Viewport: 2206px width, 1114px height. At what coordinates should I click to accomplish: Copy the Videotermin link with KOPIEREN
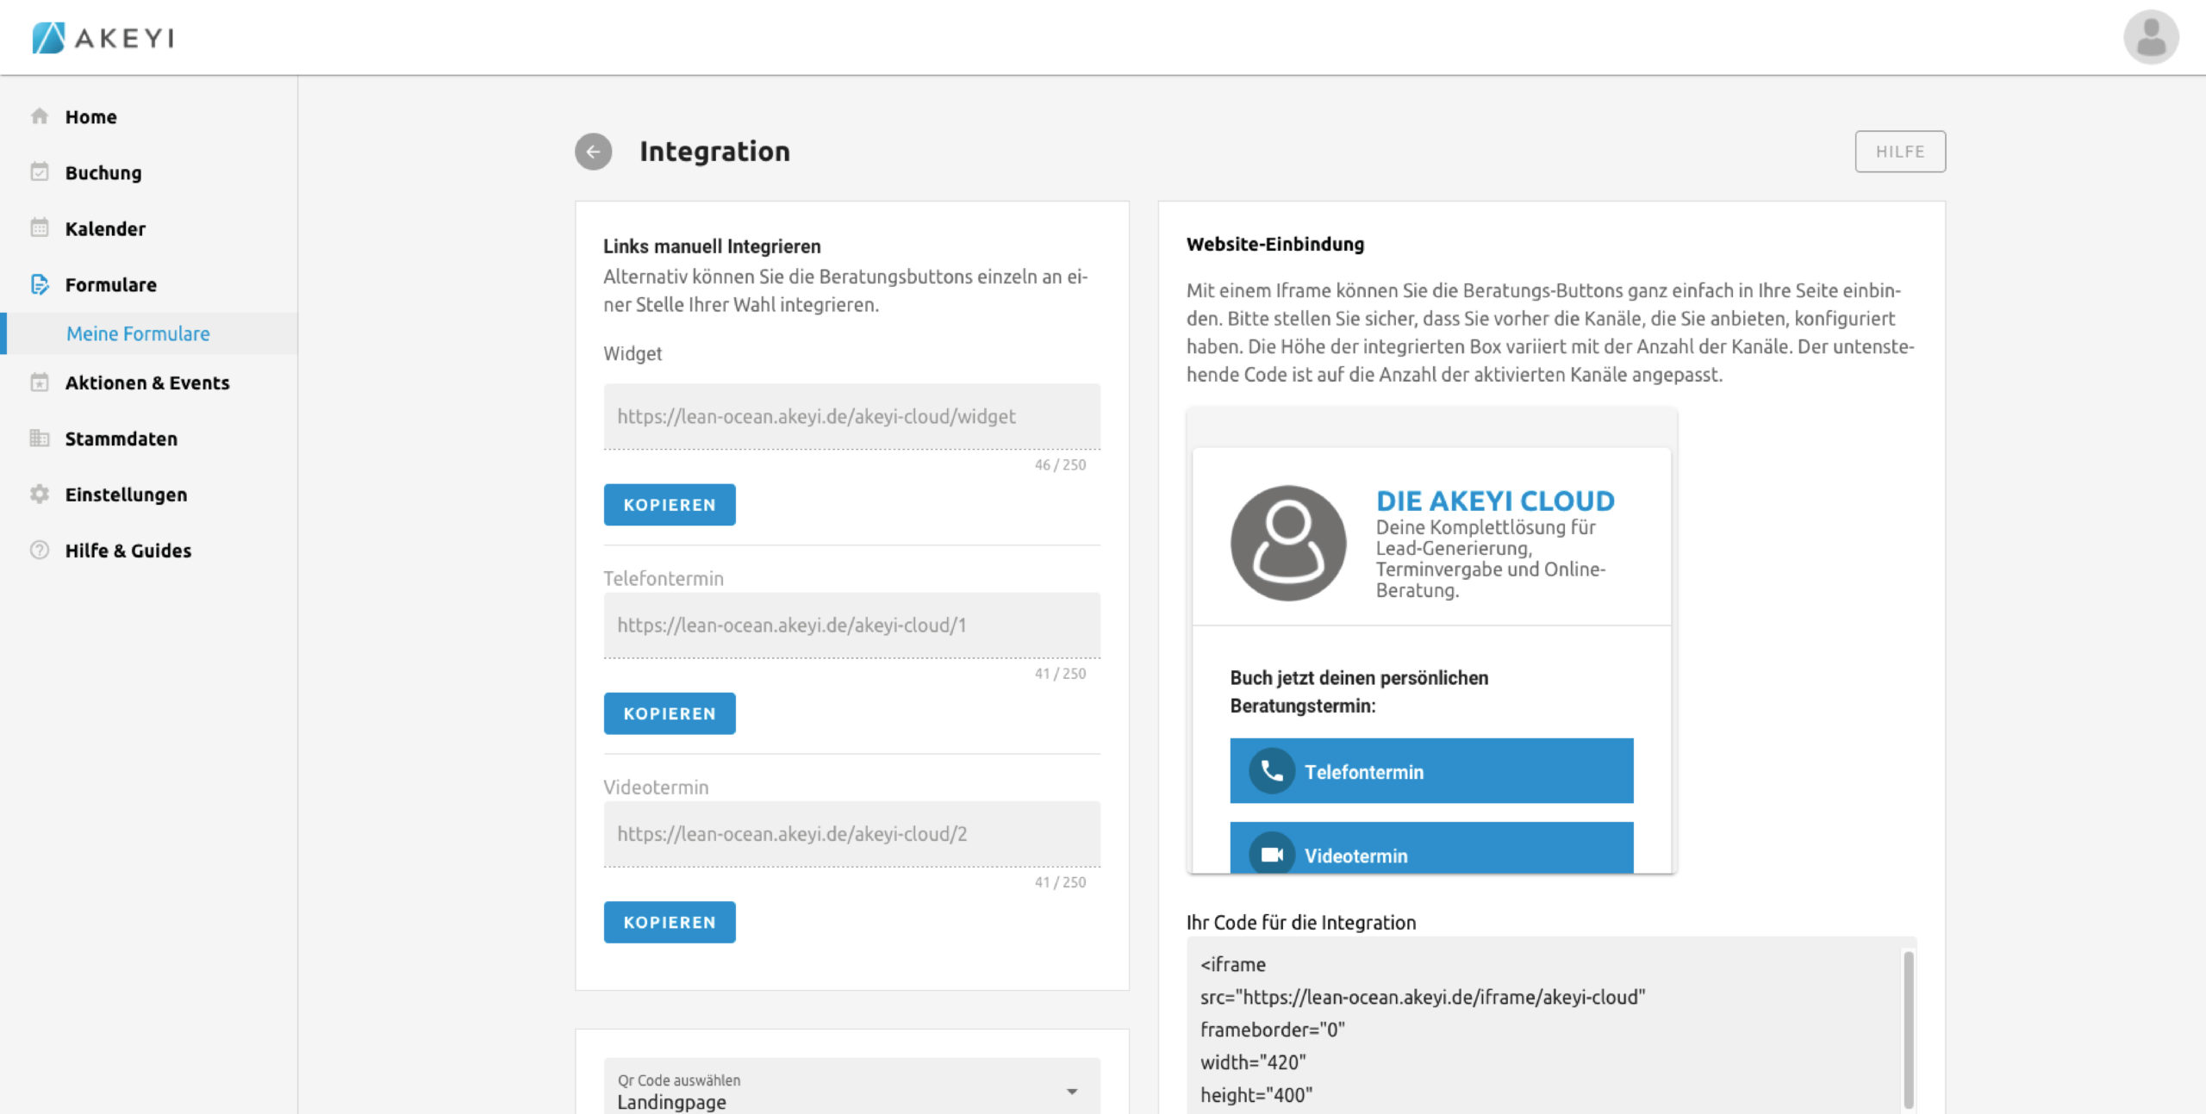coord(670,922)
